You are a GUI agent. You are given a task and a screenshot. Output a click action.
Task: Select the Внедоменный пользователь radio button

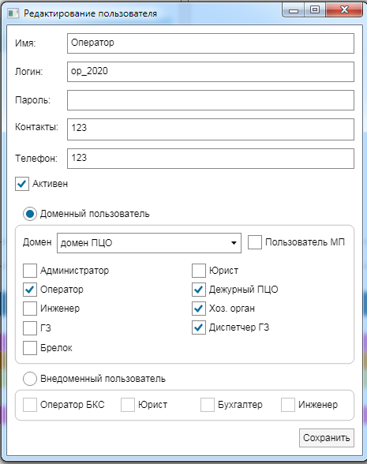(x=30, y=379)
